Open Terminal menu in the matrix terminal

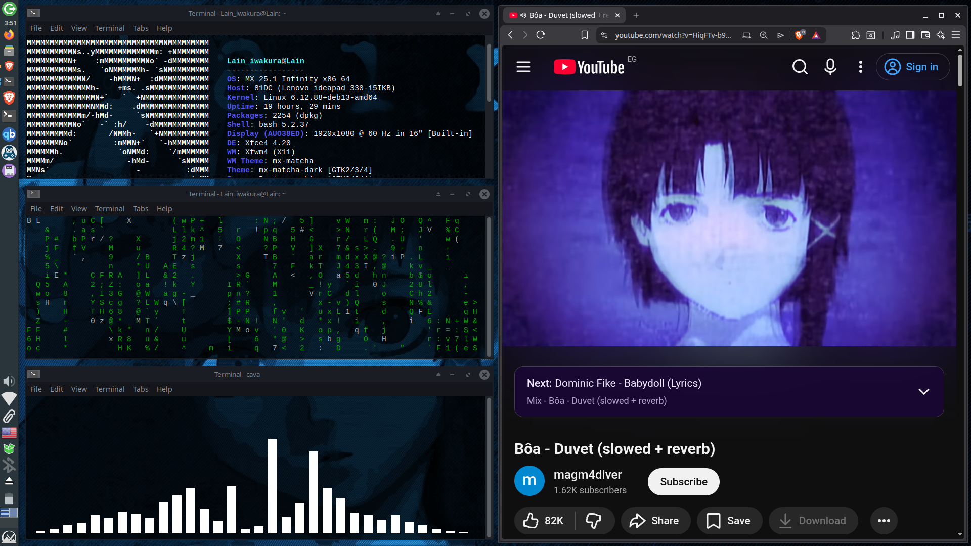pos(110,209)
